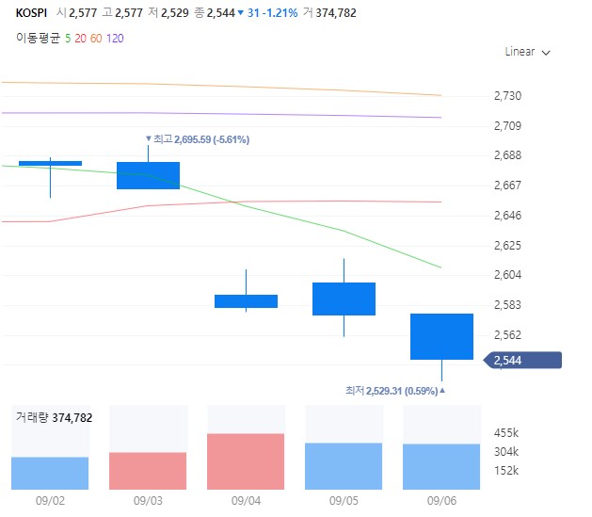
Task: Click the 이동평균 moving average label
Action: point(39,39)
